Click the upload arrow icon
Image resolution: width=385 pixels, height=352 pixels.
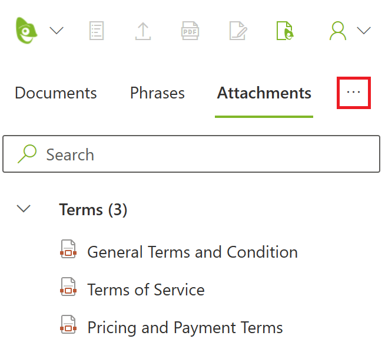[143, 31]
